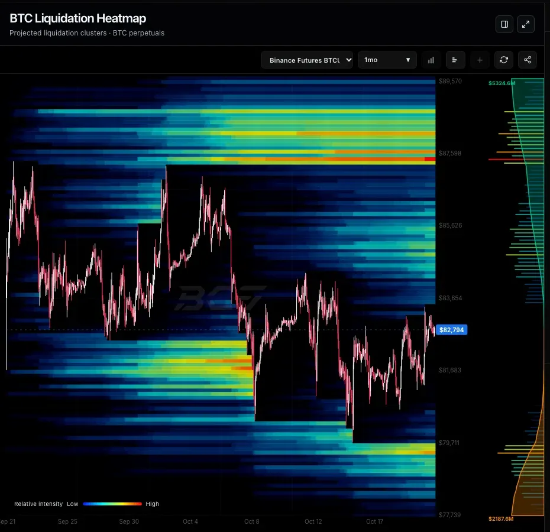This screenshot has height=532, width=550.
Task: Click the BTC Liquidation Heatmap title
Action: (x=78, y=18)
